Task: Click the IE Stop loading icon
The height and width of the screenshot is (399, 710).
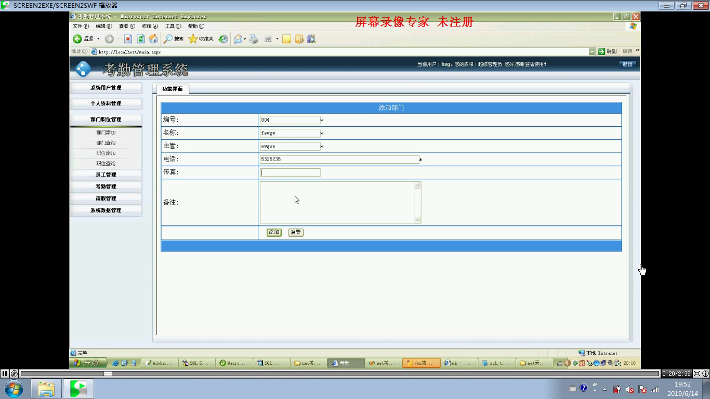Action: point(128,39)
